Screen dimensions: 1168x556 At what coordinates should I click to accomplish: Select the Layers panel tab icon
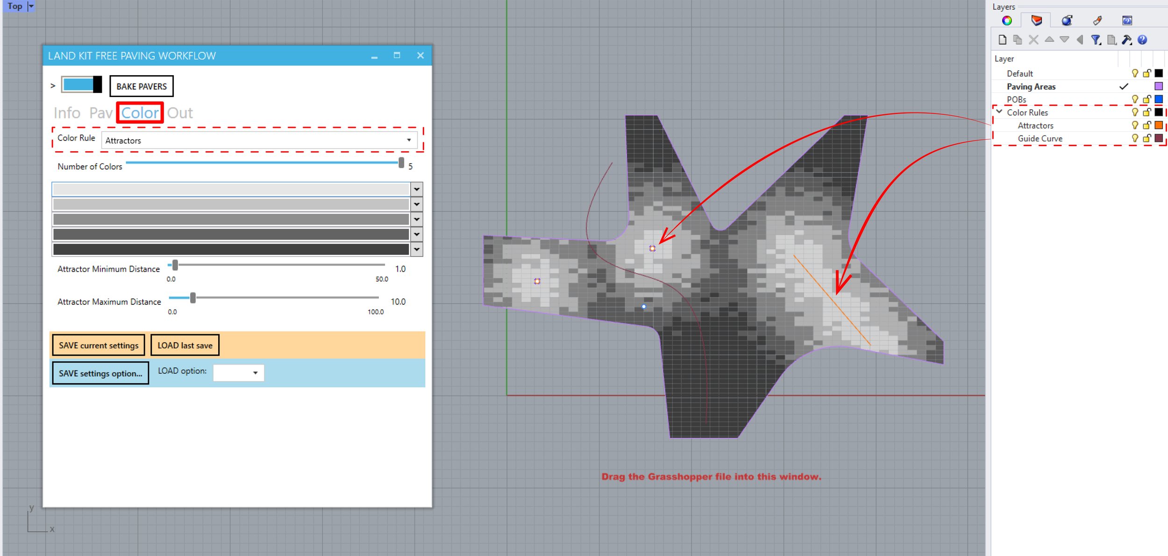click(1036, 21)
